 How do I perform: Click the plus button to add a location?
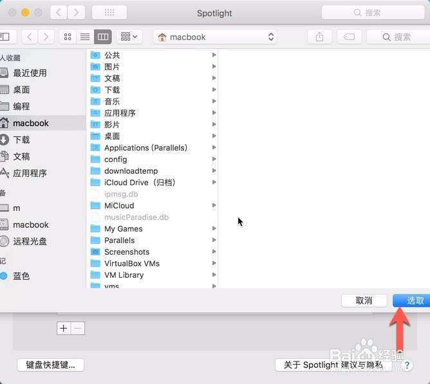(x=64, y=328)
